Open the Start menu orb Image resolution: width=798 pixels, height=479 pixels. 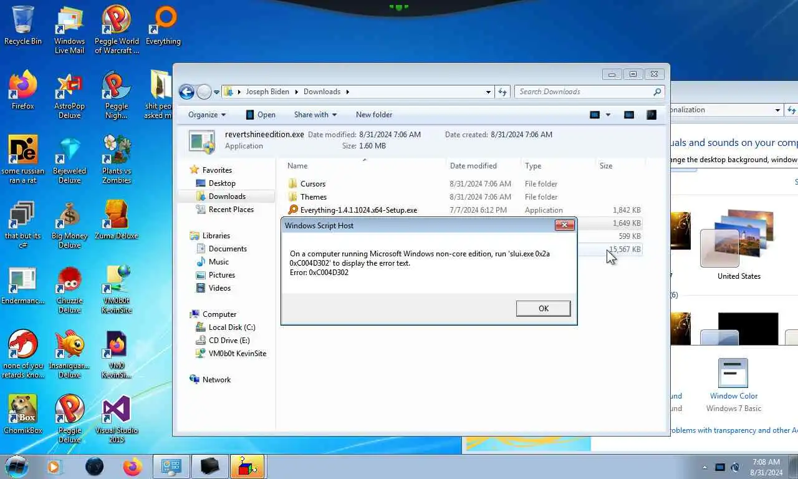(17, 467)
